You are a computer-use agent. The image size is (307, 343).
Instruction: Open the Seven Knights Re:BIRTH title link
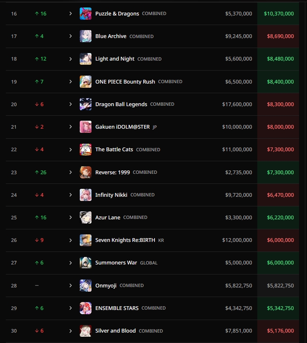pos(125,240)
